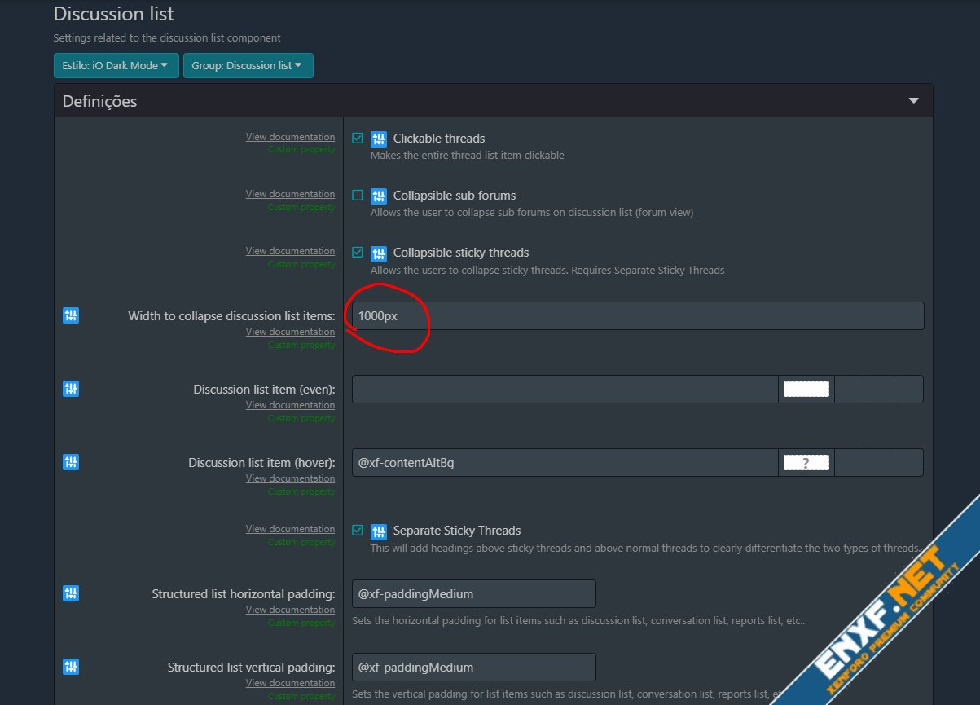This screenshot has width=980, height=705.
Task: Open View documentation link for Discussion list item (hover)
Action: 290,478
